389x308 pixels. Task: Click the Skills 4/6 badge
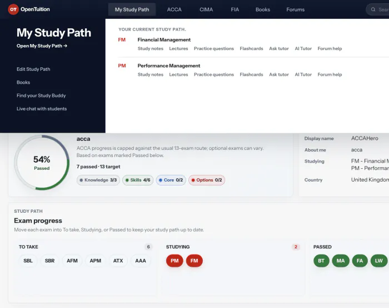pyautogui.click(x=138, y=180)
